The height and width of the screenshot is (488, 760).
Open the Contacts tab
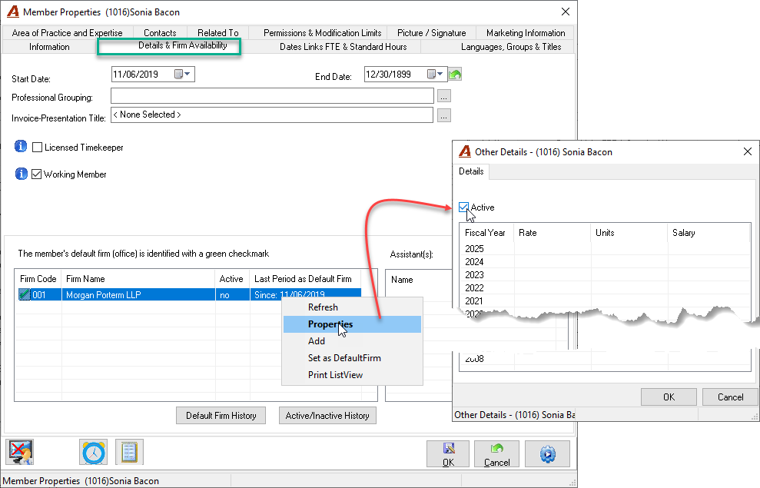pyautogui.click(x=160, y=32)
